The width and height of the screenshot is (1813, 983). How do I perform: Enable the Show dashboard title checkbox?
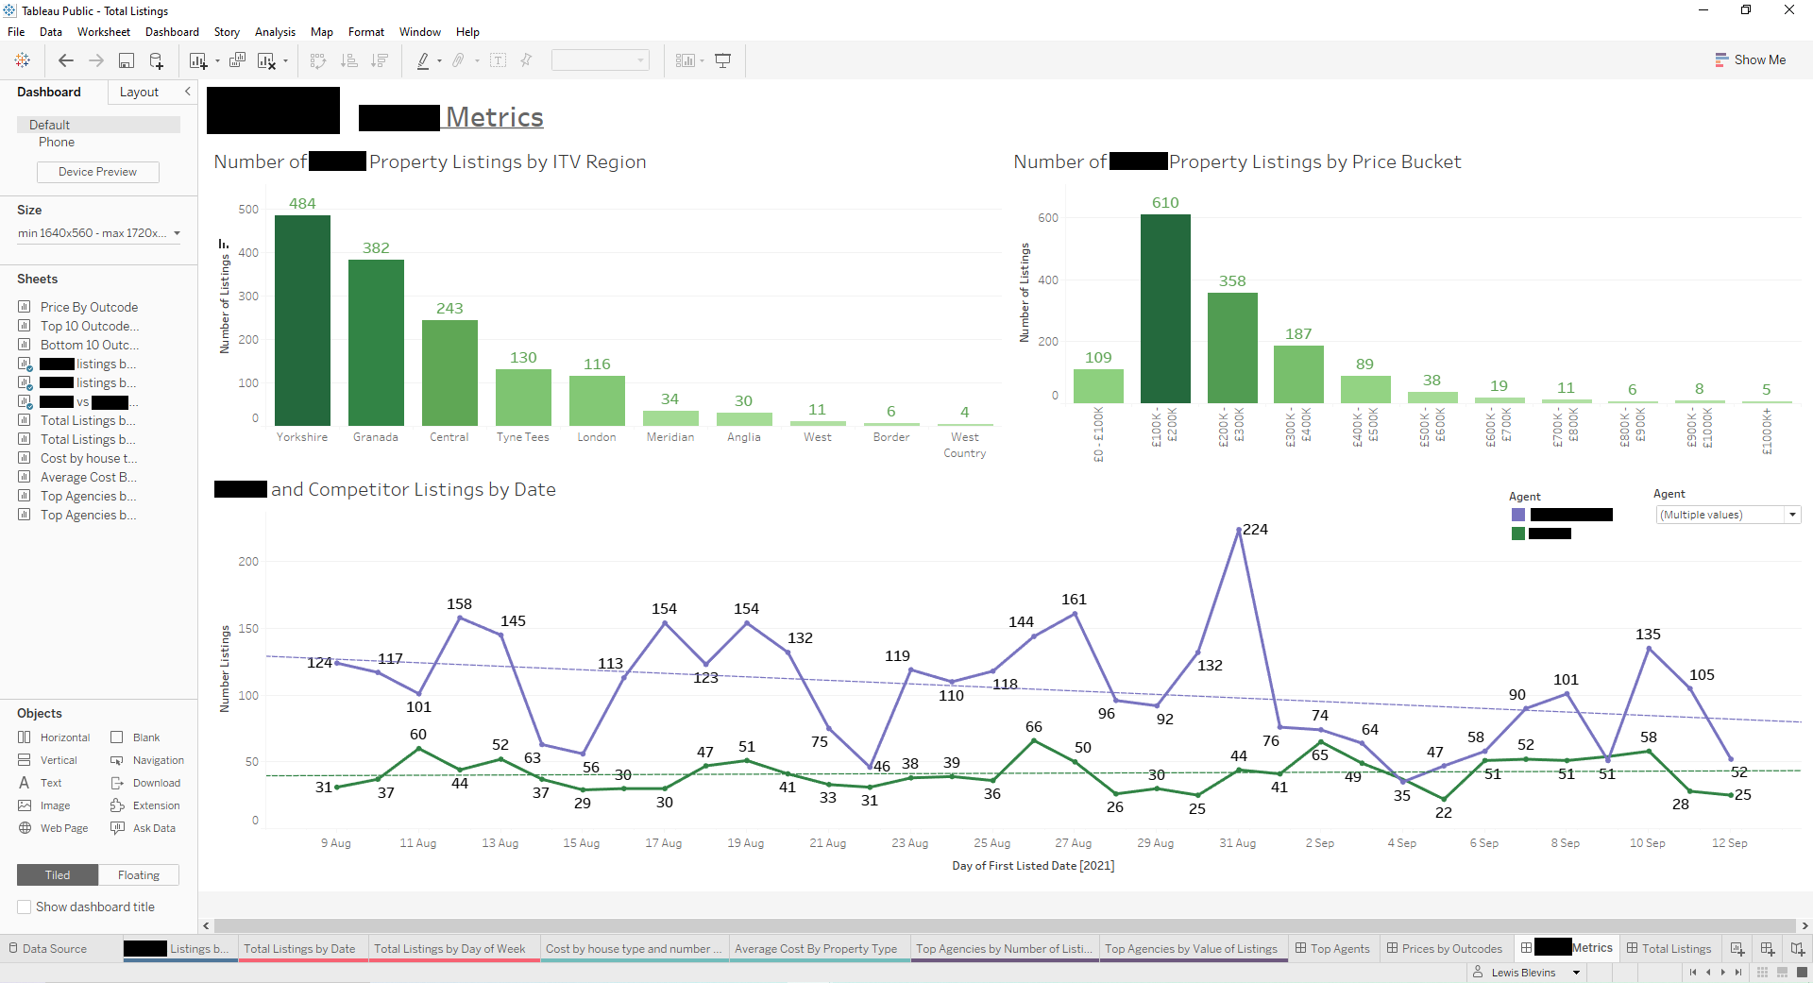coord(25,907)
